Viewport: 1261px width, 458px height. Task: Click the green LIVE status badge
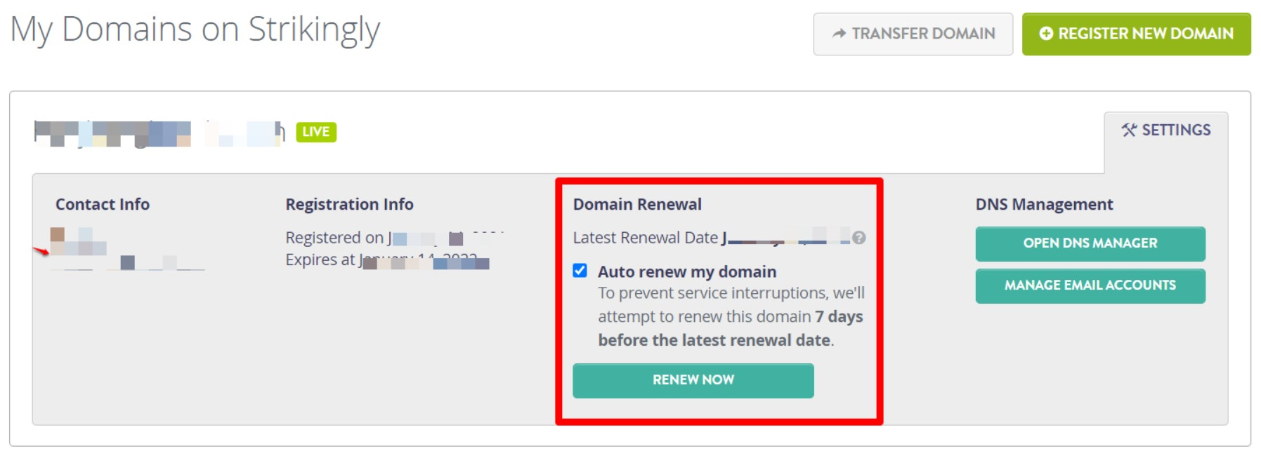[x=316, y=131]
